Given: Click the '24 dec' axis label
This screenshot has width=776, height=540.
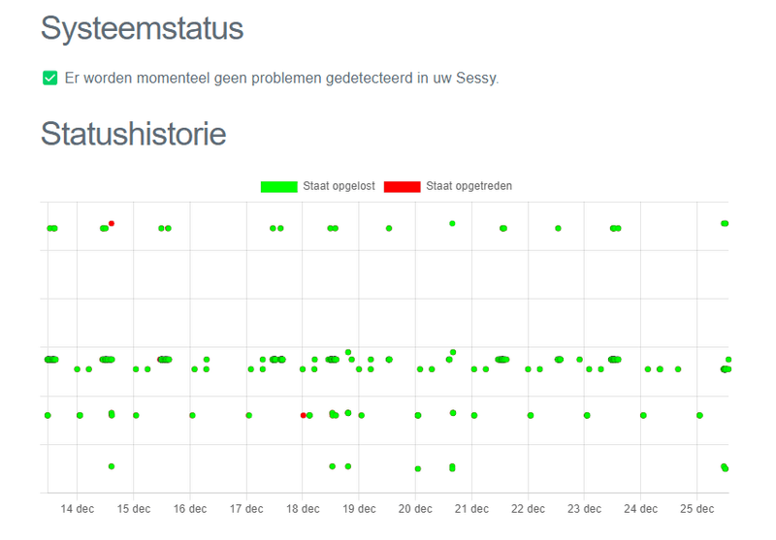Looking at the screenshot, I should point(641,509).
